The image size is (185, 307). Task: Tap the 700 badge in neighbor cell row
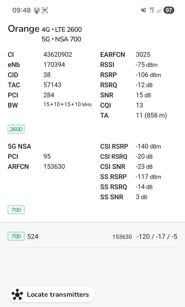tap(16, 236)
